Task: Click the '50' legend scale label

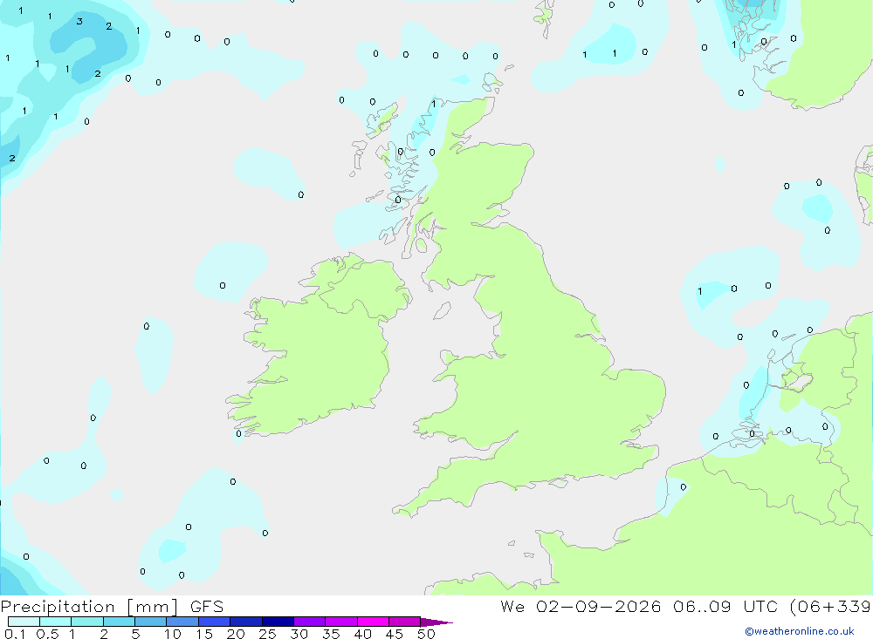Action: click(426, 634)
